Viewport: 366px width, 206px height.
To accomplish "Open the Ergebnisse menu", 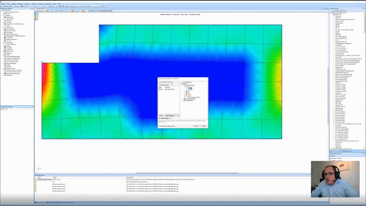I will 27,4.
